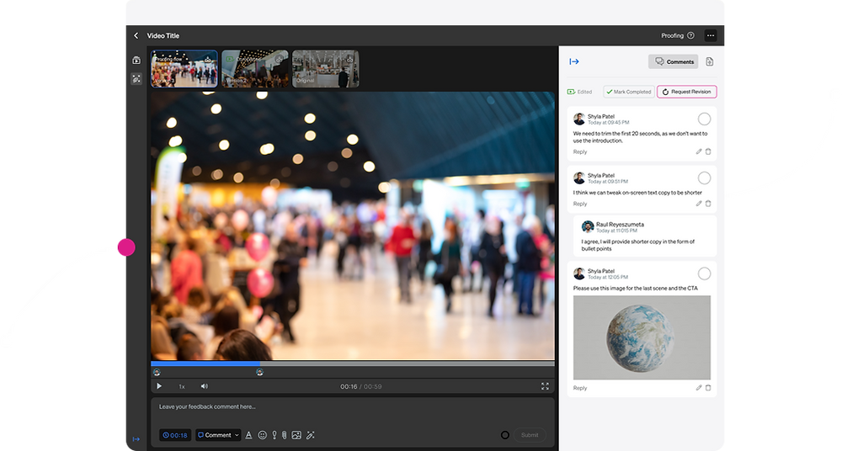Jump to first comment marker on timeline
842x451 pixels.
(x=157, y=372)
